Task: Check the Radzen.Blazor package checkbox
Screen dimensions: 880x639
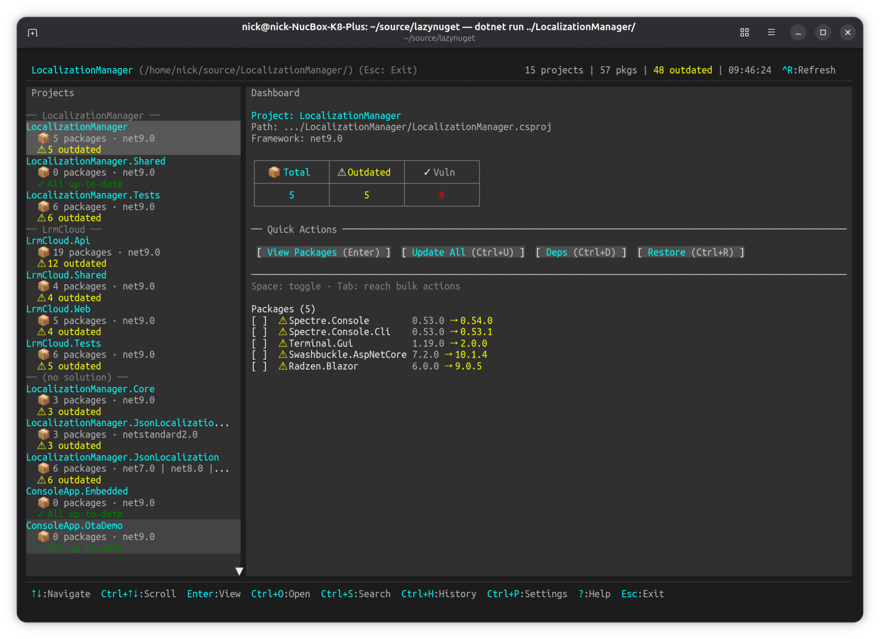Action: 259,366
